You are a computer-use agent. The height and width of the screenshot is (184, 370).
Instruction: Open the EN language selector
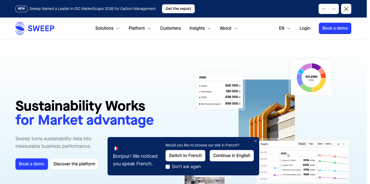coord(285,28)
